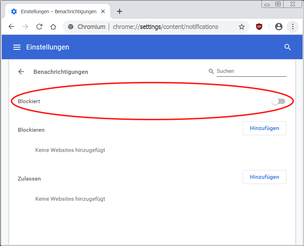The image size is (304, 246).
Task: Return from Benachrichtigungen with back arrow
Action: [x=21, y=72]
